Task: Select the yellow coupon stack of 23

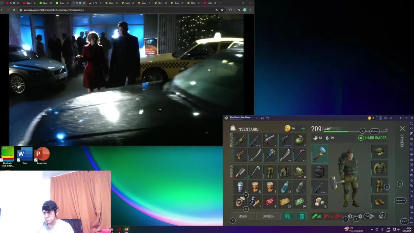Action: point(285,202)
